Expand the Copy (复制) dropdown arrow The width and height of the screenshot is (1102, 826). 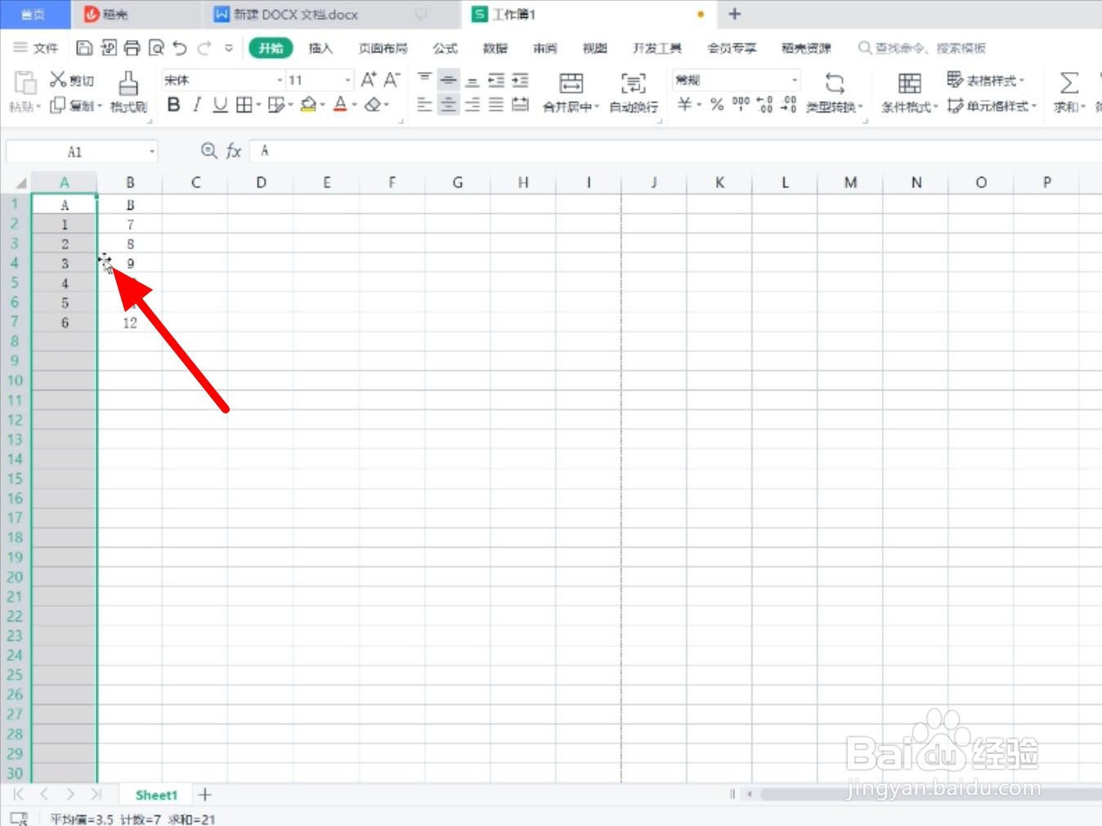[100, 106]
